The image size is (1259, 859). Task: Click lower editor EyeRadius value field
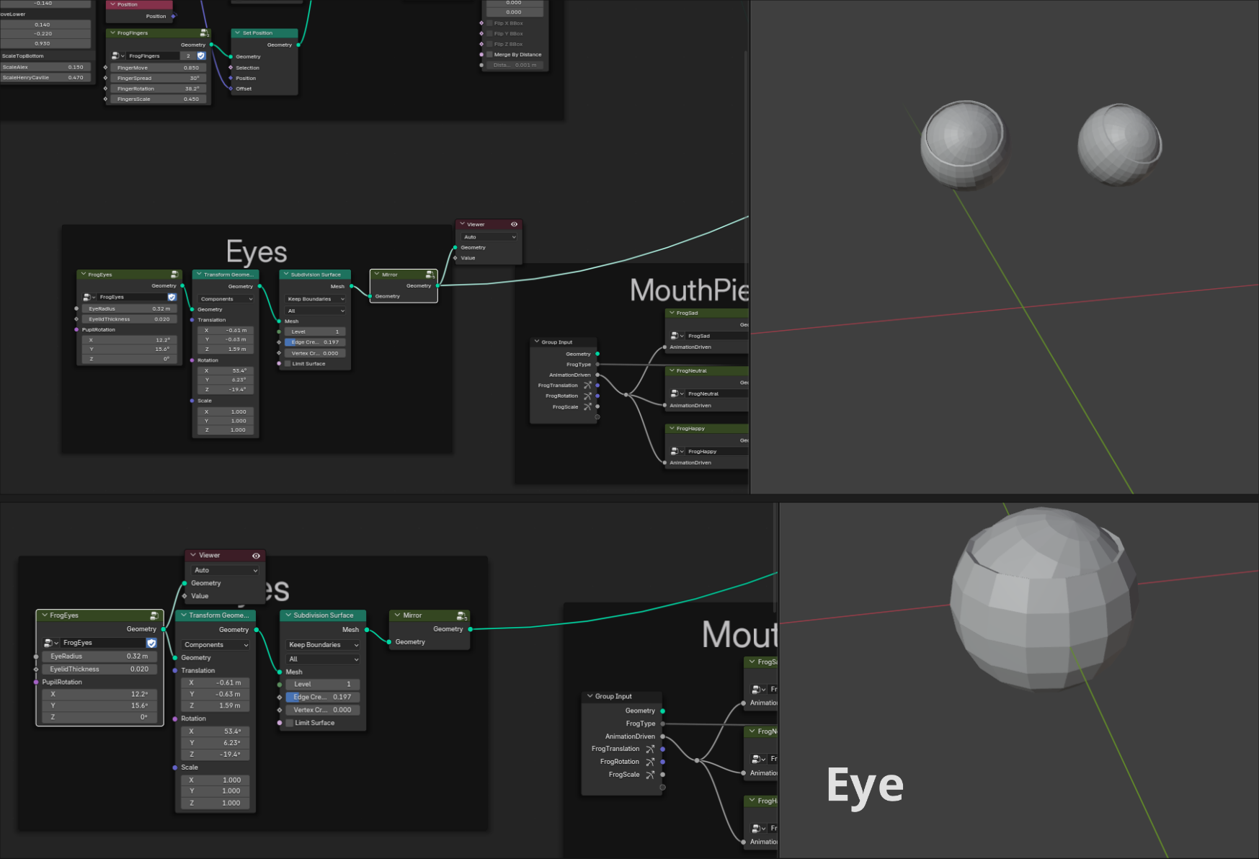coord(99,657)
